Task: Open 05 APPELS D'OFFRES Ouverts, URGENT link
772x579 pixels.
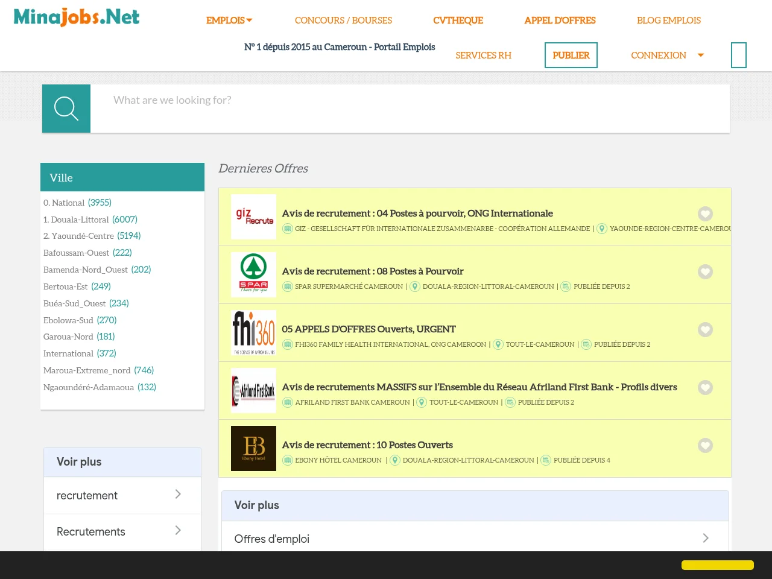Action: (369, 329)
